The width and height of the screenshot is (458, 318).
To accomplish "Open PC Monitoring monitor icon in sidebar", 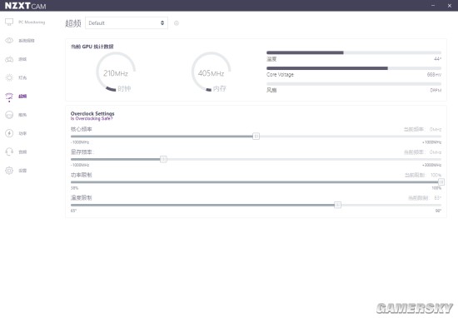I will click(9, 22).
